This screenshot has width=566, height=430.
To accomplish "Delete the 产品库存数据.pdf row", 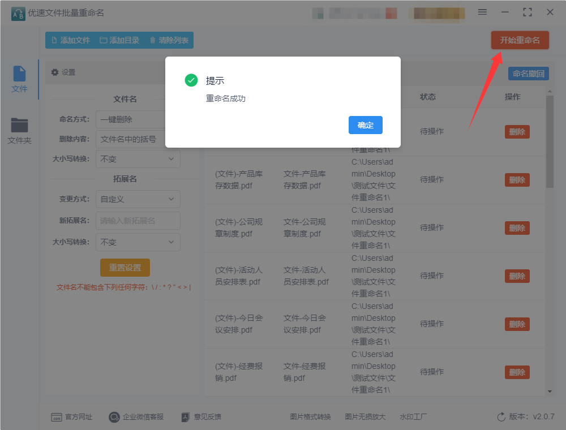I will click(517, 180).
